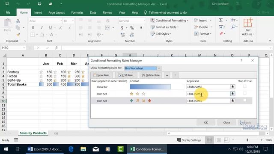Open Mail app from taskbar
Screen dimensions: 274x154
point(95,149)
